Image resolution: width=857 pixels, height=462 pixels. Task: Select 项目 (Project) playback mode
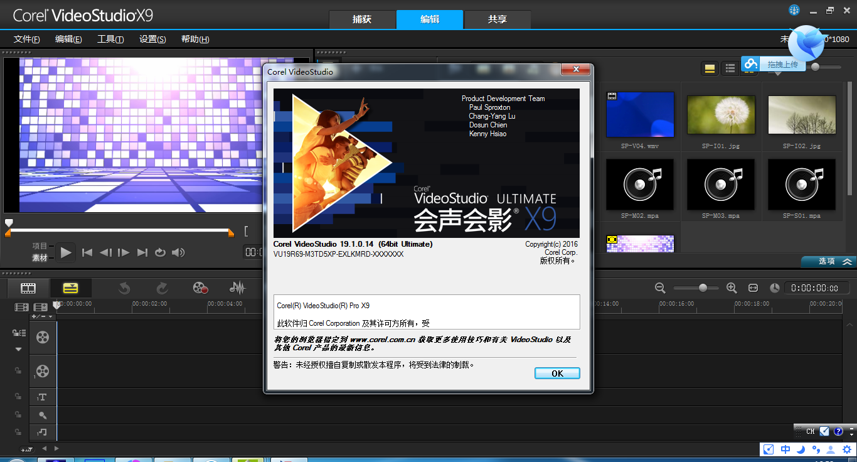coord(40,247)
